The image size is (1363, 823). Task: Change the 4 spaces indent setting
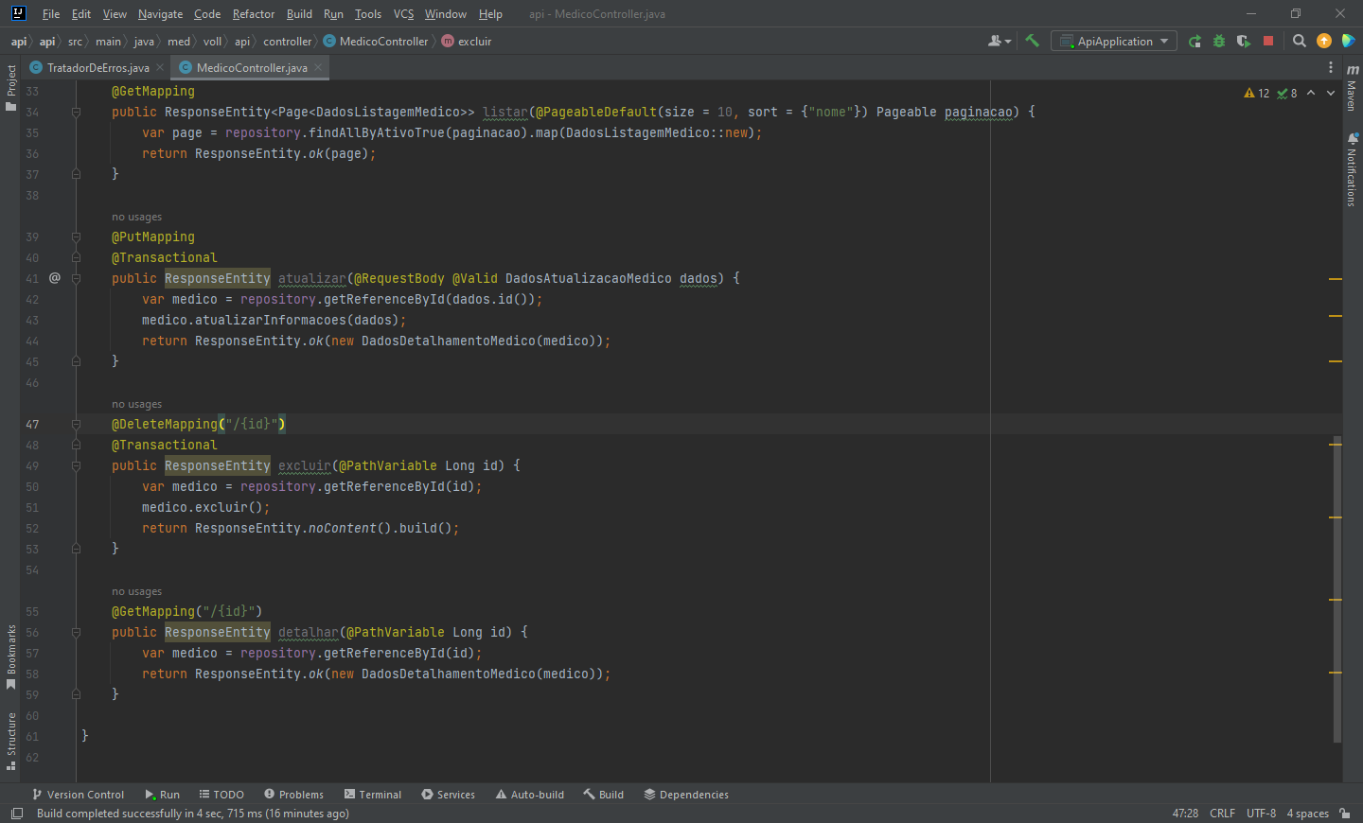[x=1307, y=814]
